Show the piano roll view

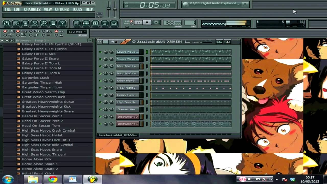(x=95, y=24)
